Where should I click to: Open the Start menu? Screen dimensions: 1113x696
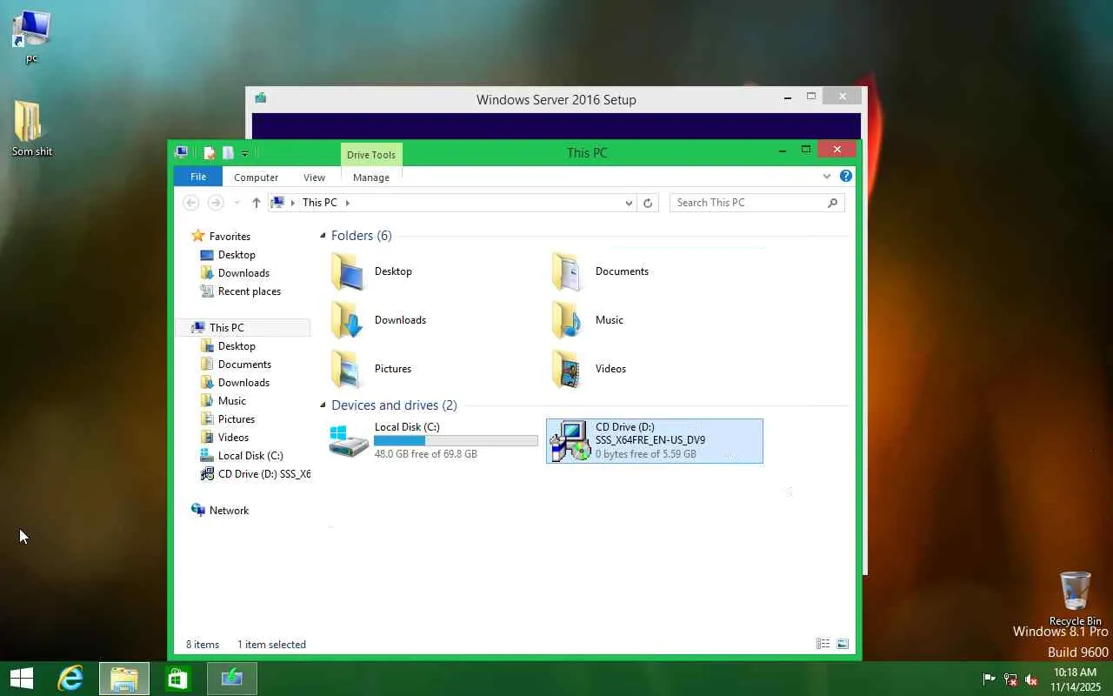click(x=22, y=679)
